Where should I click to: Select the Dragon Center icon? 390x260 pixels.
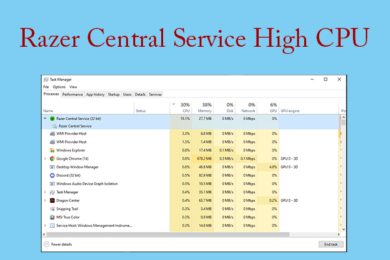coord(52,200)
